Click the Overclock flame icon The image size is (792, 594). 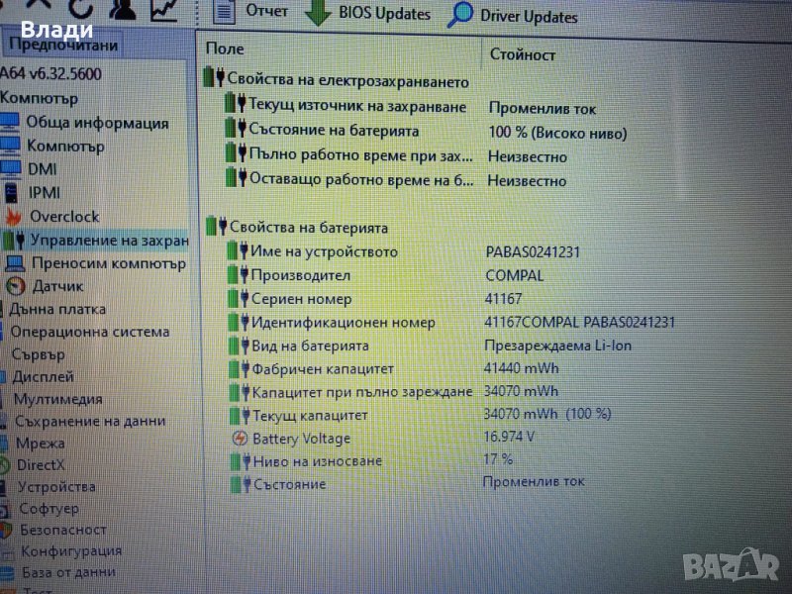coord(13,216)
